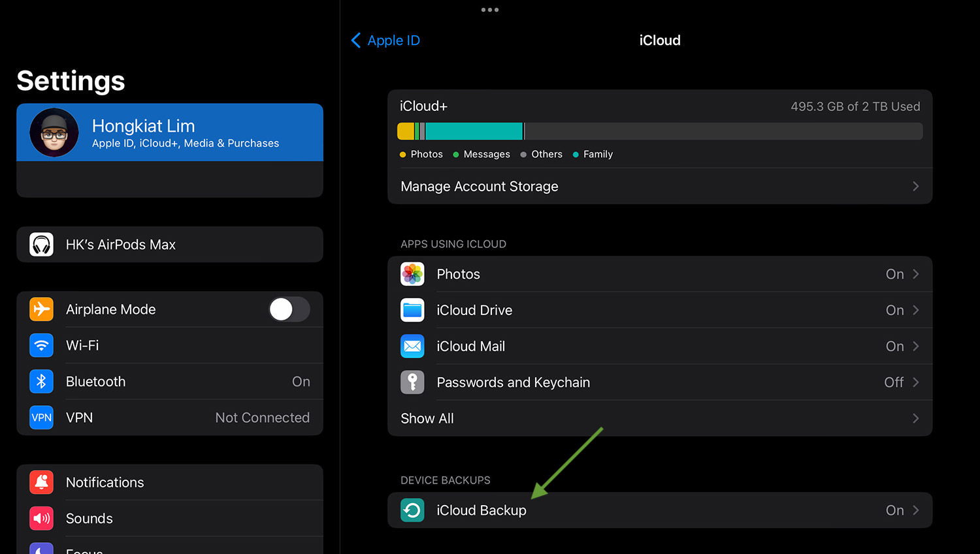Click the Focus moon icon
The height and width of the screenshot is (554, 980).
coord(41,548)
